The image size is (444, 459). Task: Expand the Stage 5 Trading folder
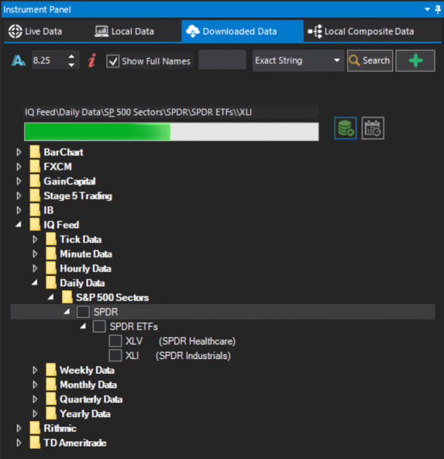coord(19,196)
